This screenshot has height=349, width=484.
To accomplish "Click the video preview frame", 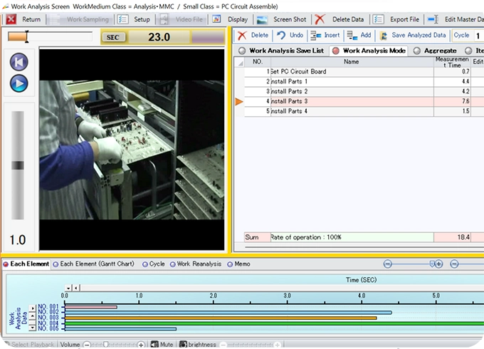I will click(x=132, y=149).
